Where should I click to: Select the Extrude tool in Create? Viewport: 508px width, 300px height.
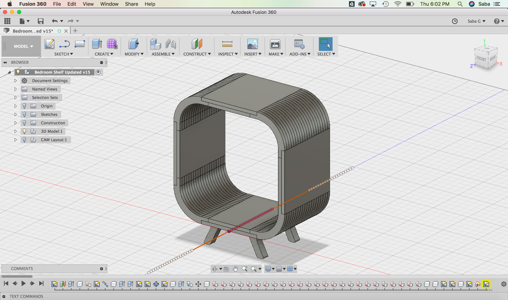coord(97,44)
